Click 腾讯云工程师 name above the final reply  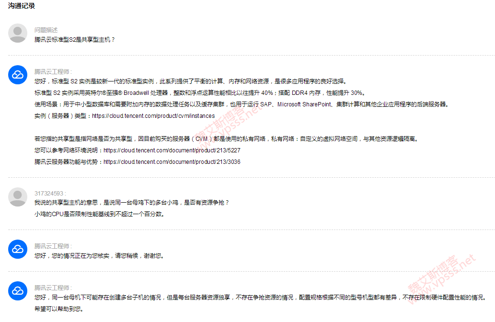coord(52,287)
